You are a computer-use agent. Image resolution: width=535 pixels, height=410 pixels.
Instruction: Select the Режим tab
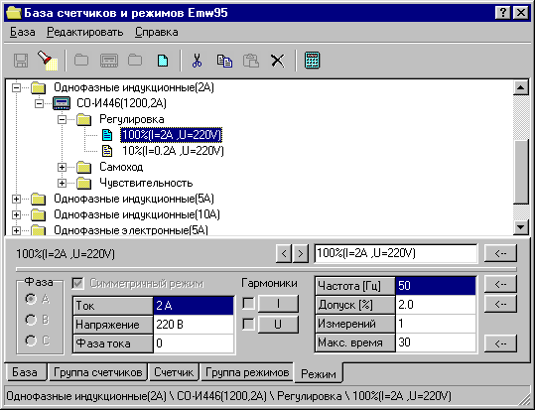(319, 373)
